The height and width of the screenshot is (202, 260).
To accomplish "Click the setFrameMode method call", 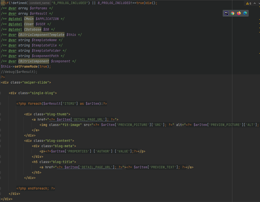I will point(26,67).
